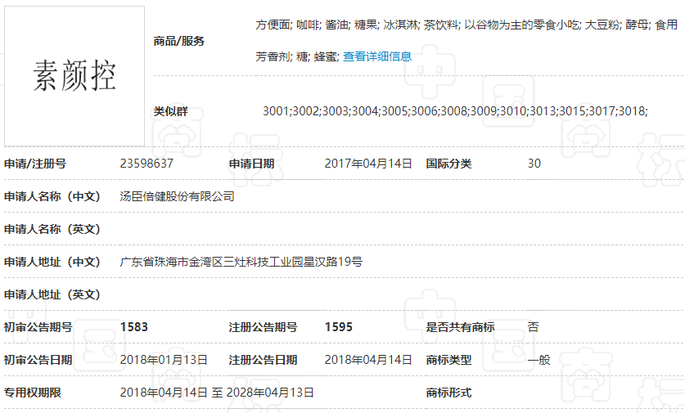Click the 初审公告日期 label
The height and width of the screenshot is (413, 685).
pos(38,360)
